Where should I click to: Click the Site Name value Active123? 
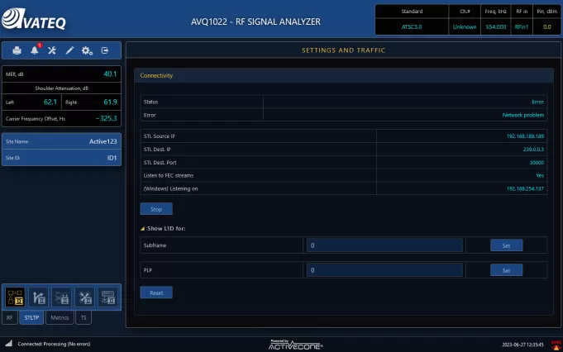103,141
